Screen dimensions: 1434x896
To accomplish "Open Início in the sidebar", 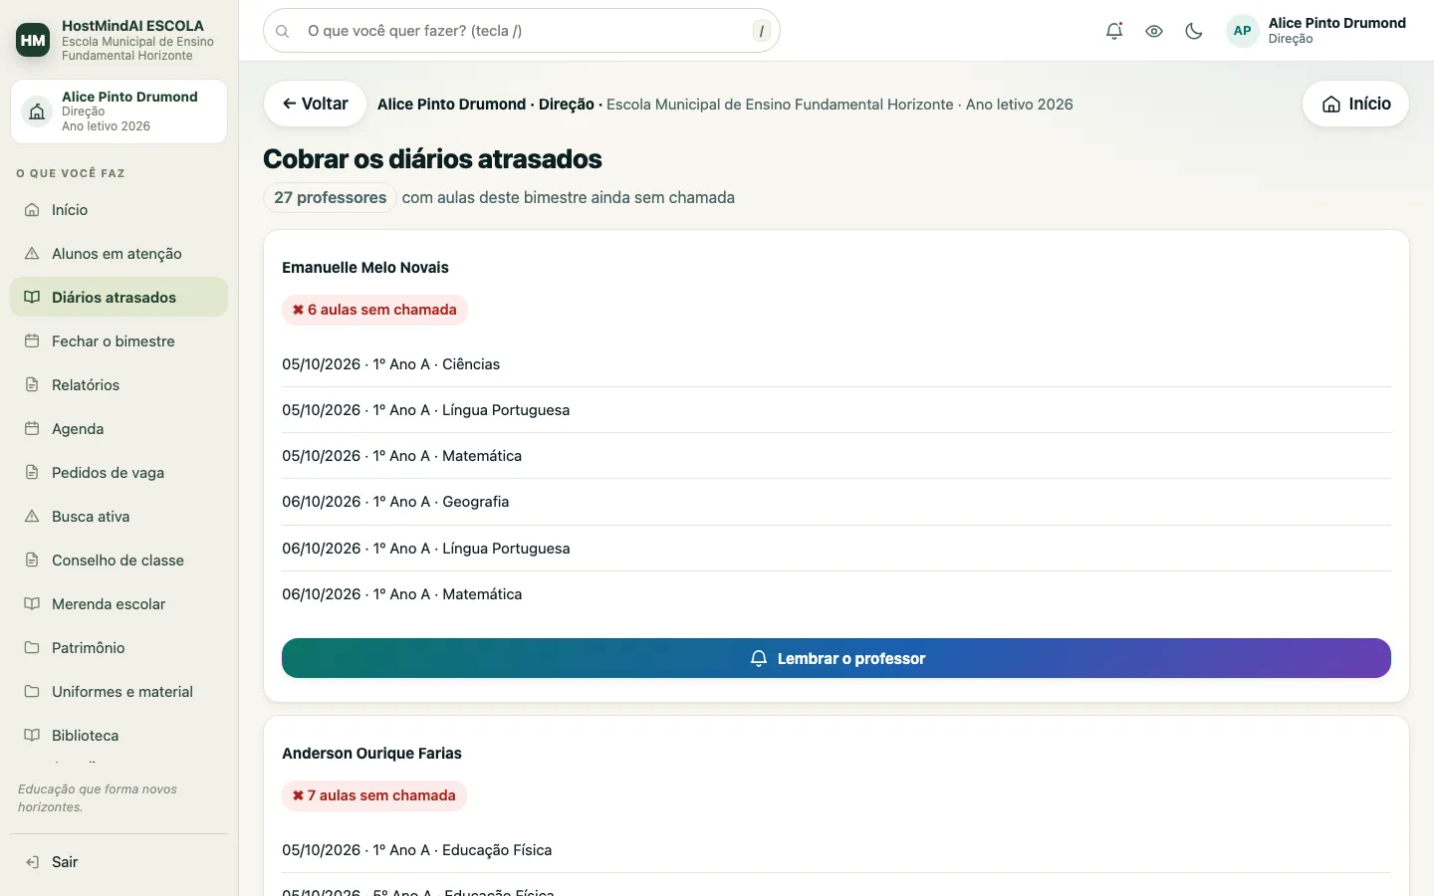I will point(119,210).
